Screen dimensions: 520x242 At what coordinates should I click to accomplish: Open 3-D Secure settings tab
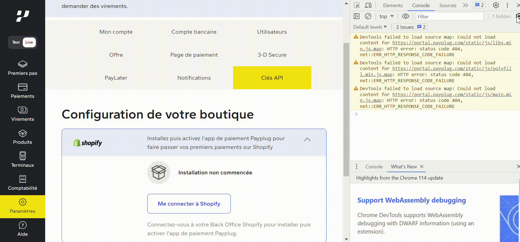coord(272,55)
